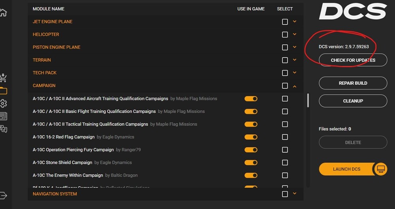Select Basic Flight Training Campaigns checkbox

tap(285, 112)
